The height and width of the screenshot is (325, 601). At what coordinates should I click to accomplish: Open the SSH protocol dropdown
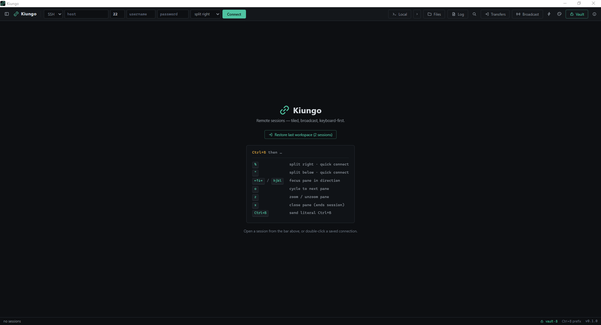click(x=53, y=14)
